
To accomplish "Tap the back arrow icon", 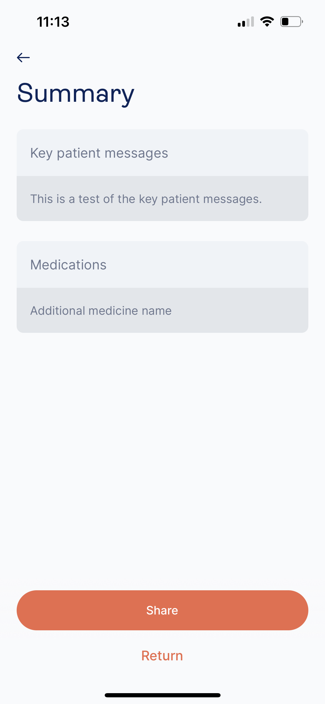I will tap(23, 58).
